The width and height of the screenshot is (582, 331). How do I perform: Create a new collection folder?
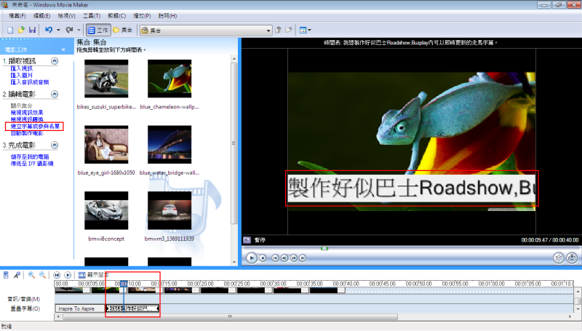tap(289, 30)
